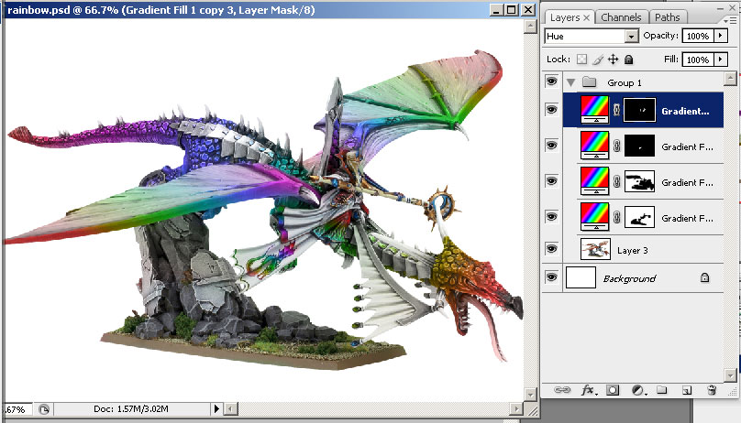Click the Layer 3 dragon thumbnail
Viewport: 741px width, 423px height.
[x=595, y=249]
